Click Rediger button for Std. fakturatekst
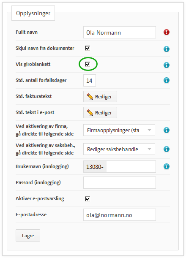The height and width of the screenshot is (258, 186). pos(100,97)
